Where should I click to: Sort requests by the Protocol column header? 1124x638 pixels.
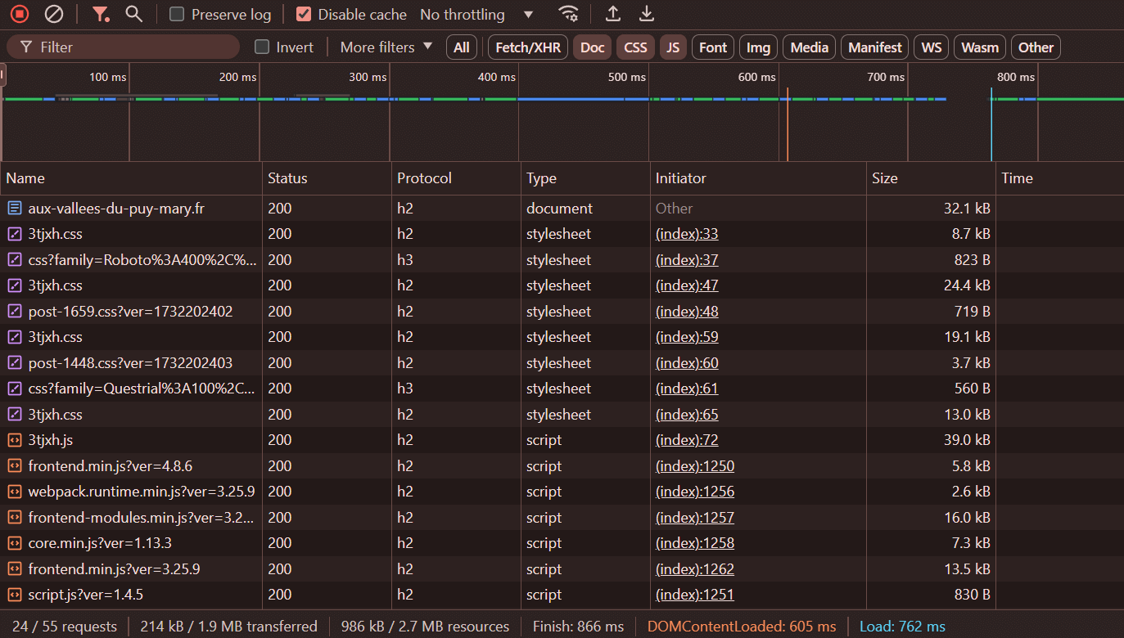[x=456, y=178]
